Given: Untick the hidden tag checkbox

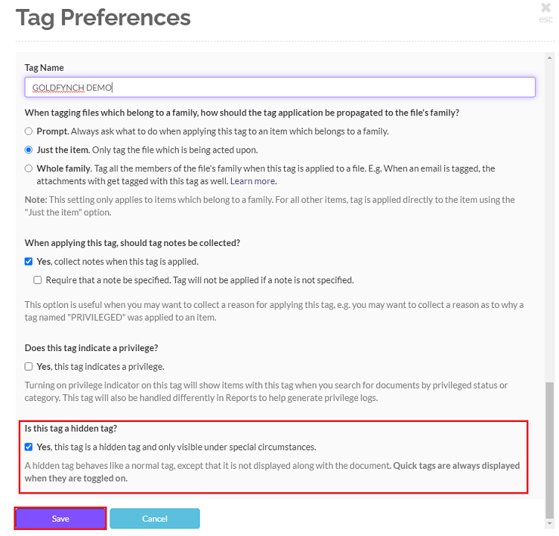Looking at the screenshot, I should 28,447.
